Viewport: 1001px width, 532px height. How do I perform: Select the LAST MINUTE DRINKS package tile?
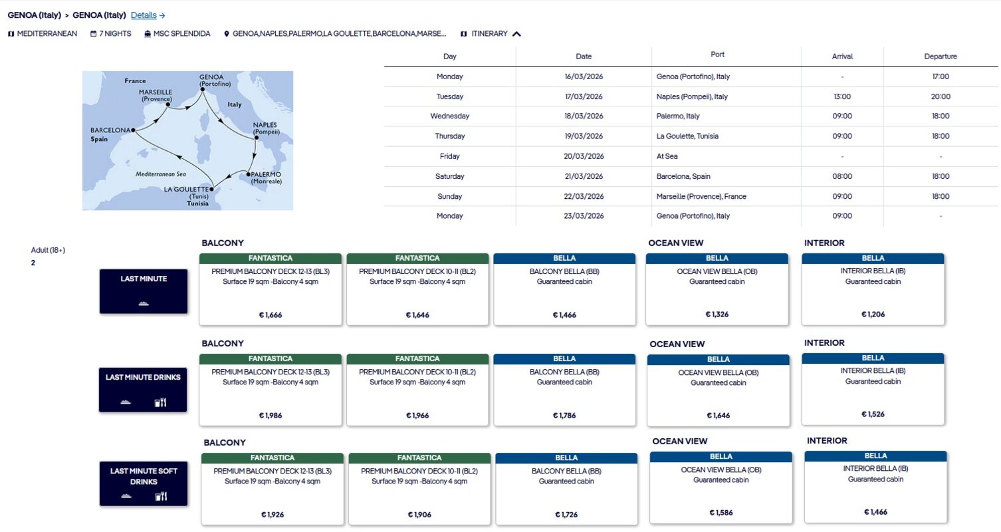(144, 389)
